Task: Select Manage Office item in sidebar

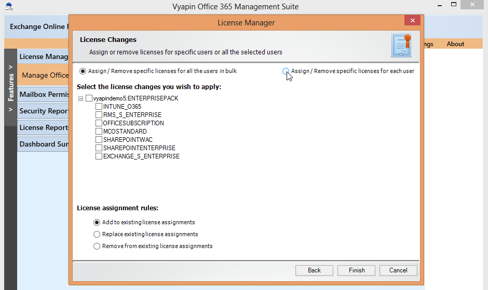Action: point(43,75)
